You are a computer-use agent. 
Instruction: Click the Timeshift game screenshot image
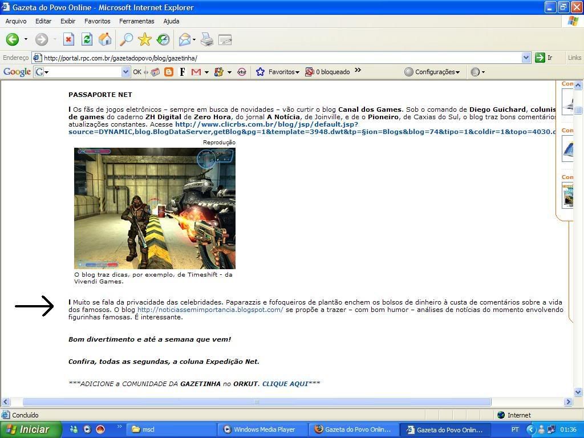155,208
